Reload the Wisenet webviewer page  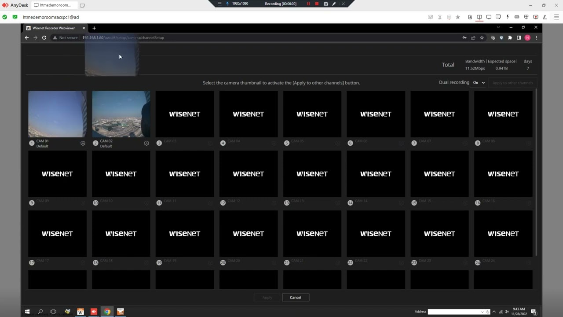point(44,38)
